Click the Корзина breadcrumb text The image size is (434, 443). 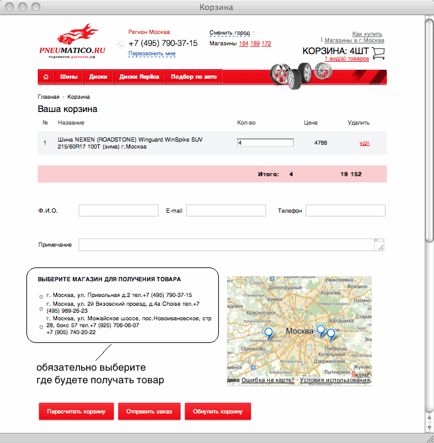point(79,97)
